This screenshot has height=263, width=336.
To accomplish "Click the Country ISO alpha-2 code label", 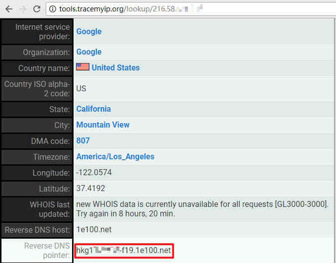I will pyautogui.click(x=37, y=89).
